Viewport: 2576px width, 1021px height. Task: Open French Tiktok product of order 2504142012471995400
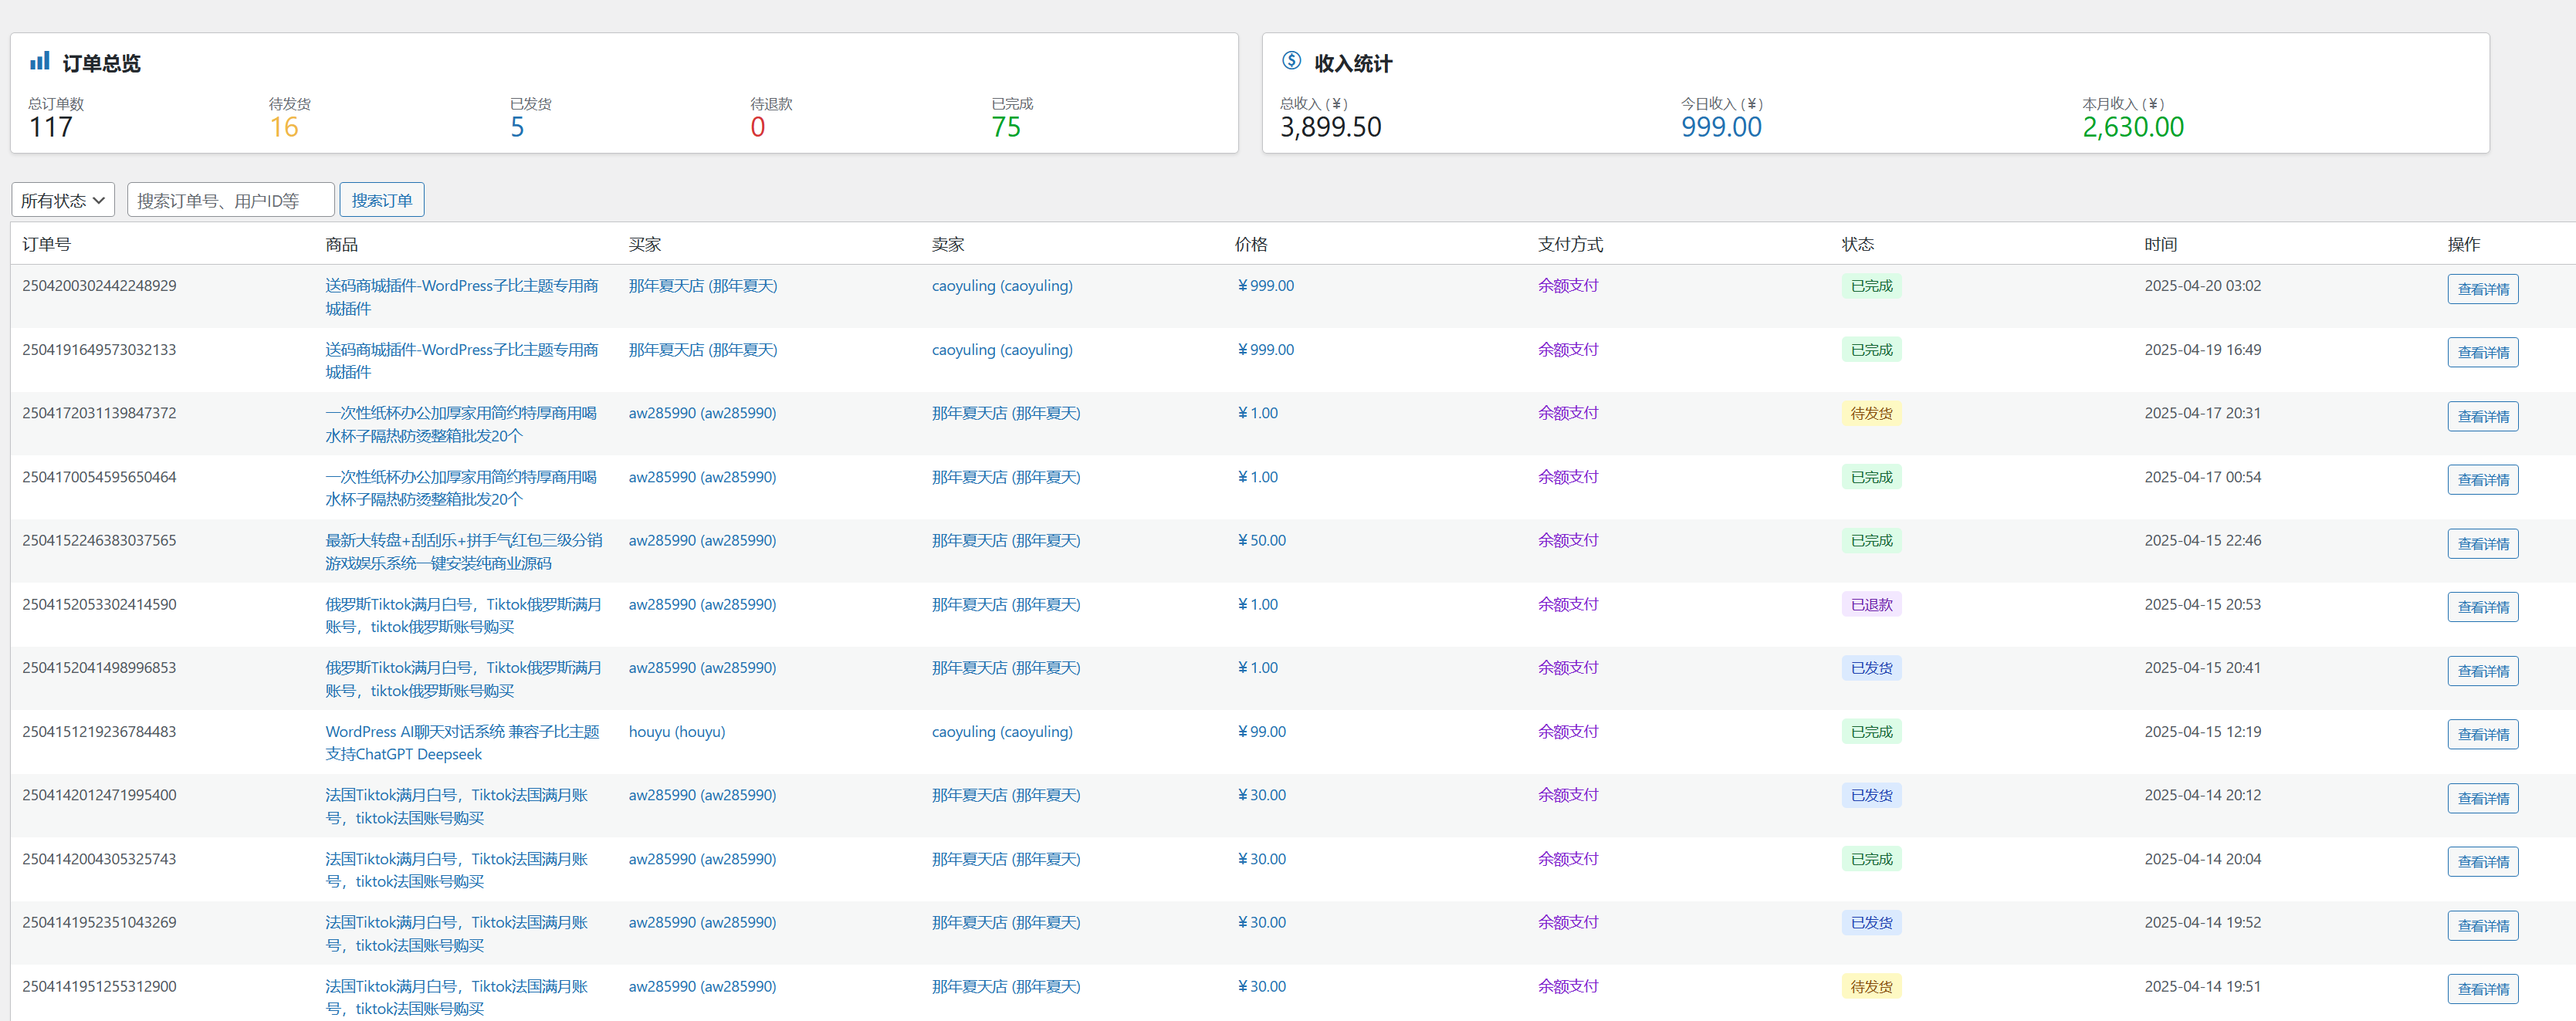point(457,806)
